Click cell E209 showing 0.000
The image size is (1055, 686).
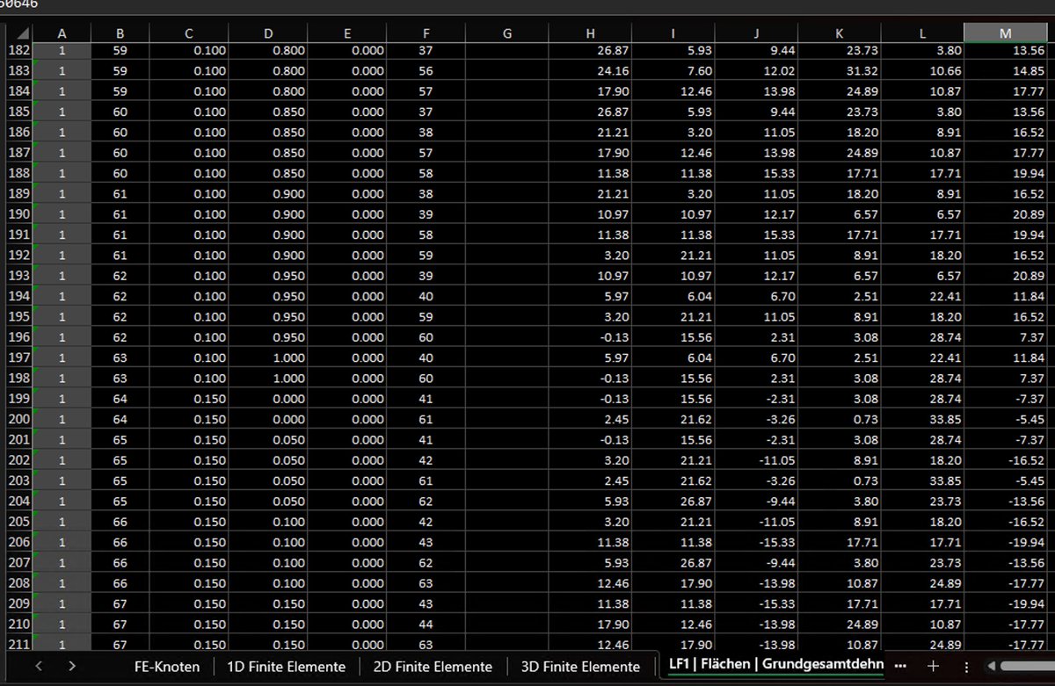[x=347, y=603]
